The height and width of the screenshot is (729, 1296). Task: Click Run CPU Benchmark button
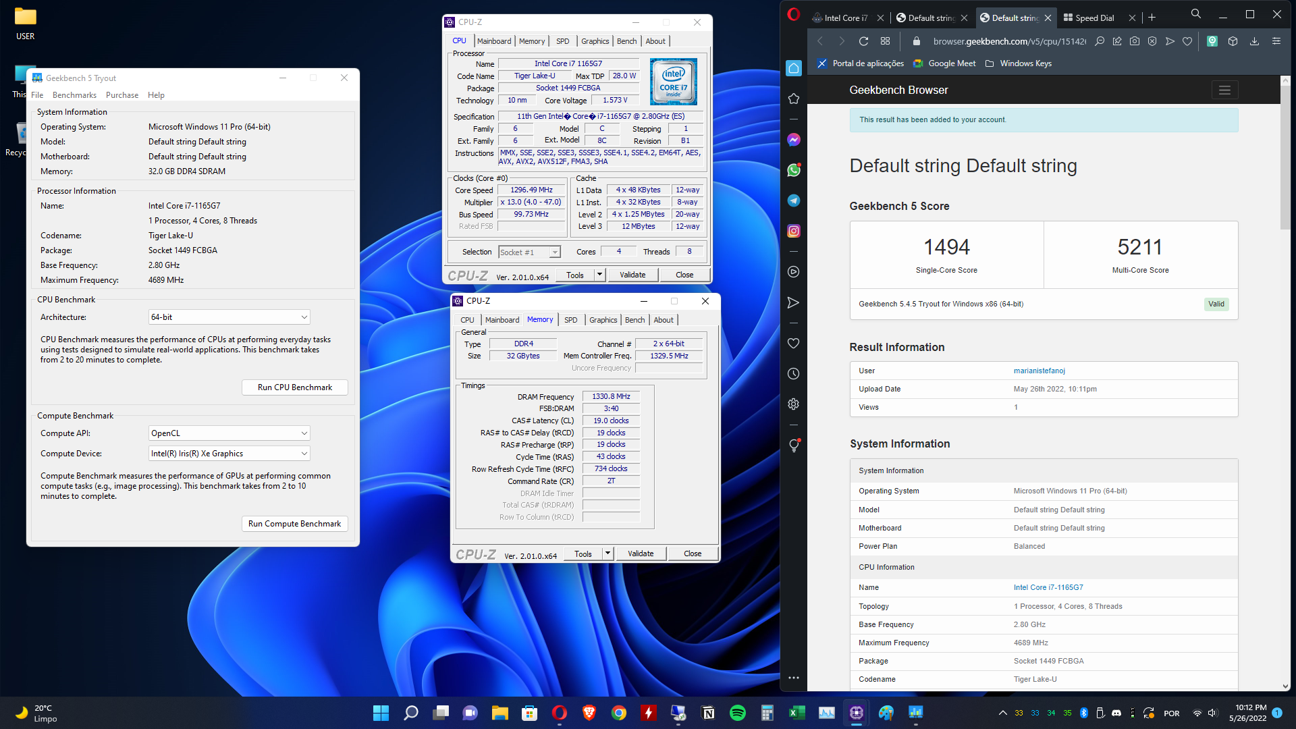click(295, 387)
